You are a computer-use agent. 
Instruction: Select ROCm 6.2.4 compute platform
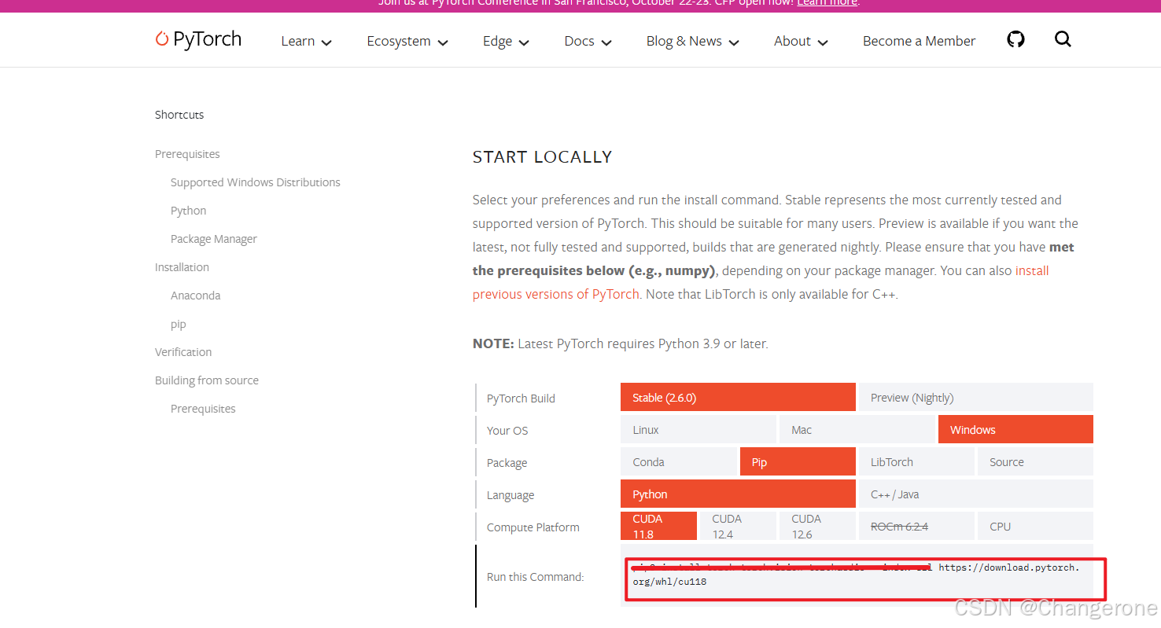(x=916, y=526)
